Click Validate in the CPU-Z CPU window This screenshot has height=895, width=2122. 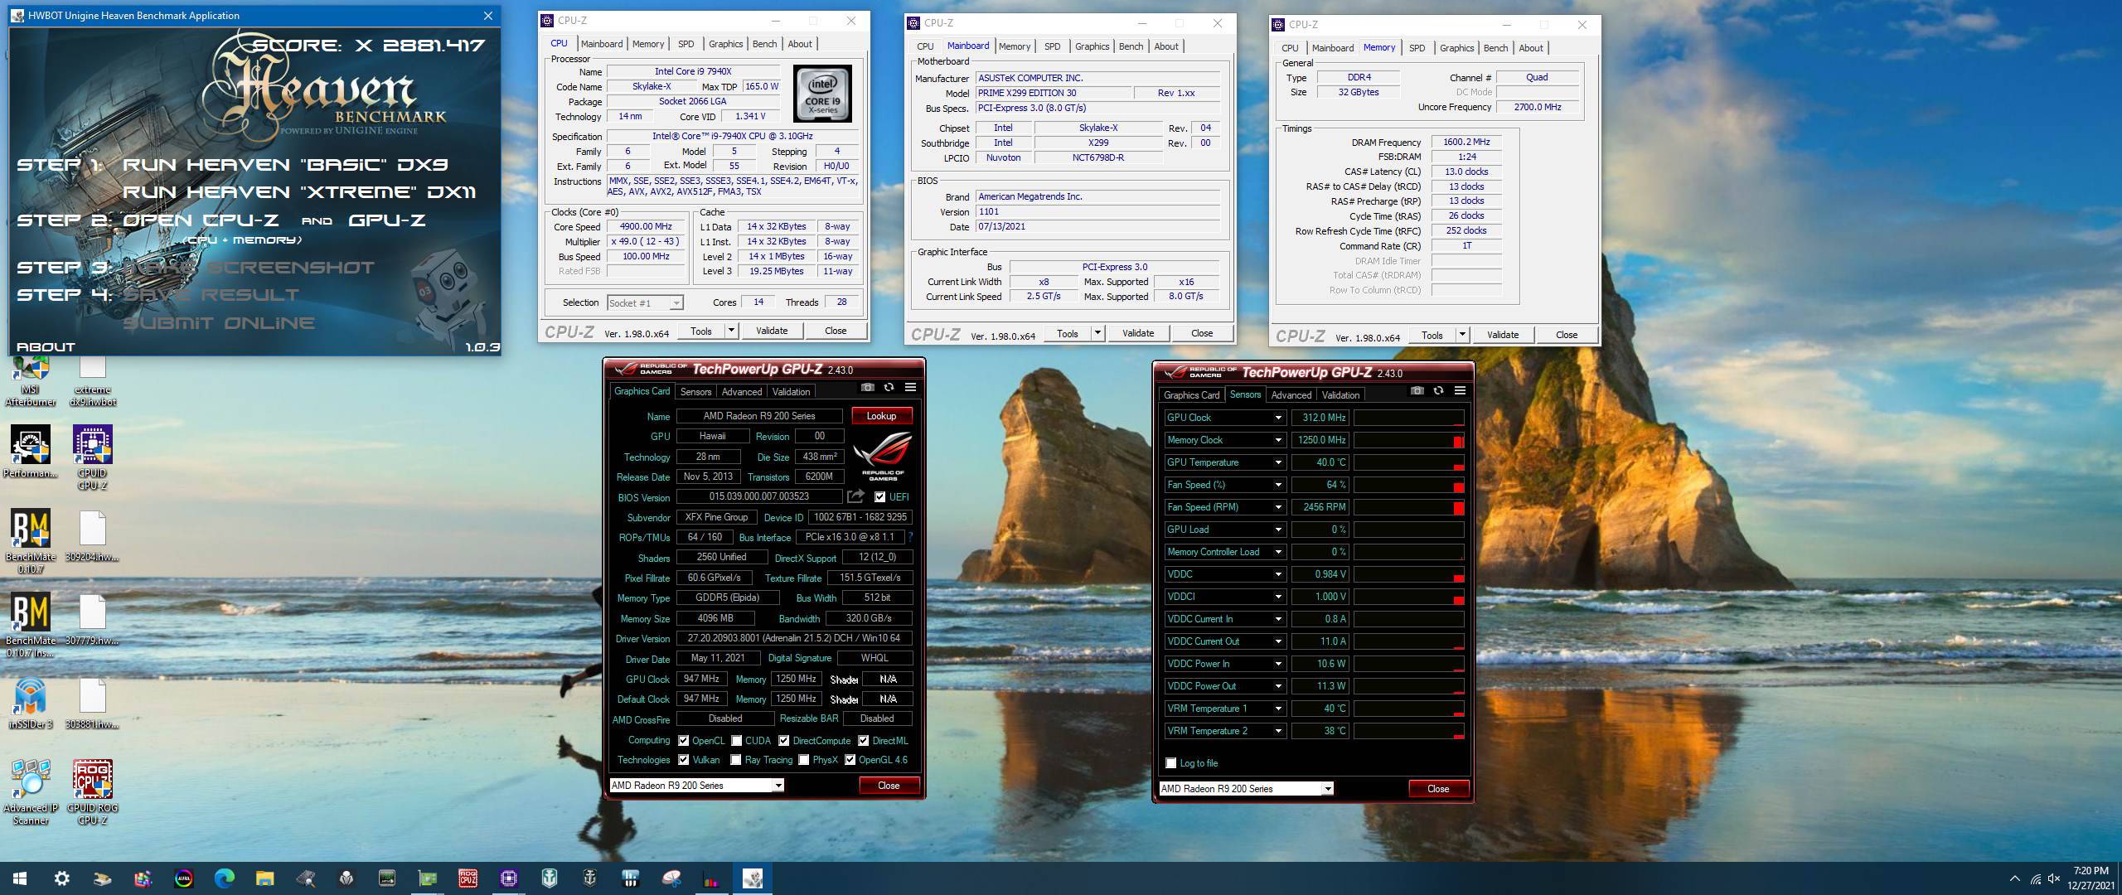coord(772,331)
